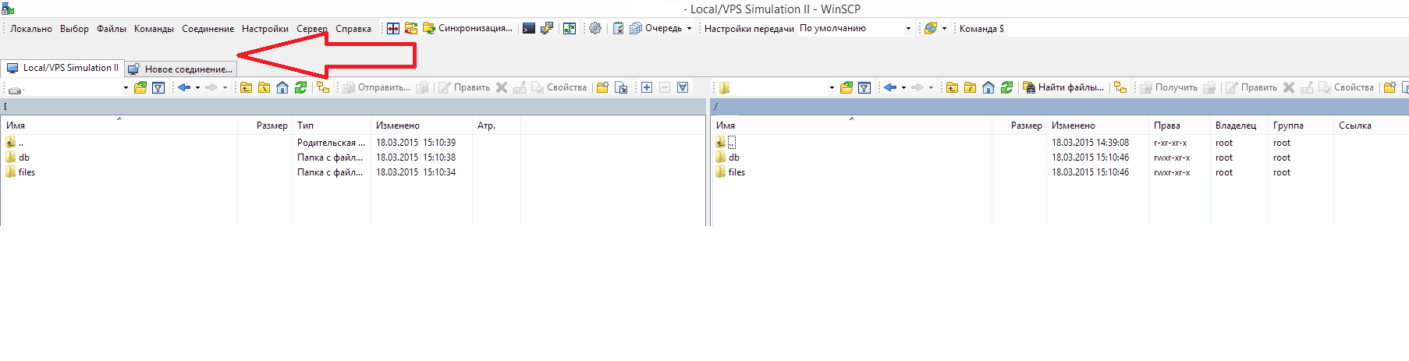Expand transfer settings 'По умолчанию' dropdown
Image resolution: width=1409 pixels, height=361 pixels.
point(908,29)
